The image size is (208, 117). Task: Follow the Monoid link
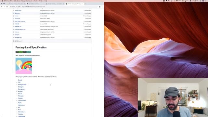[x=20, y=91]
